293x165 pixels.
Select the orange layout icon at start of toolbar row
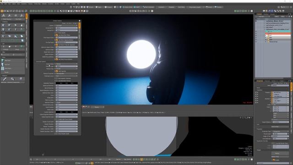coord(2,11)
